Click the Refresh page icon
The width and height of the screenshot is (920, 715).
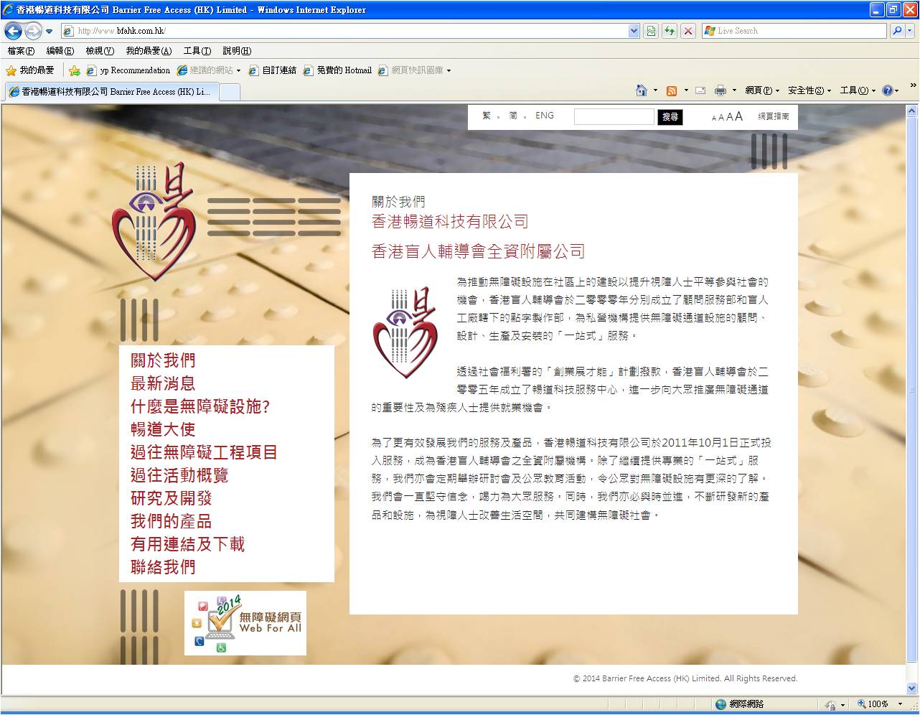pos(669,31)
